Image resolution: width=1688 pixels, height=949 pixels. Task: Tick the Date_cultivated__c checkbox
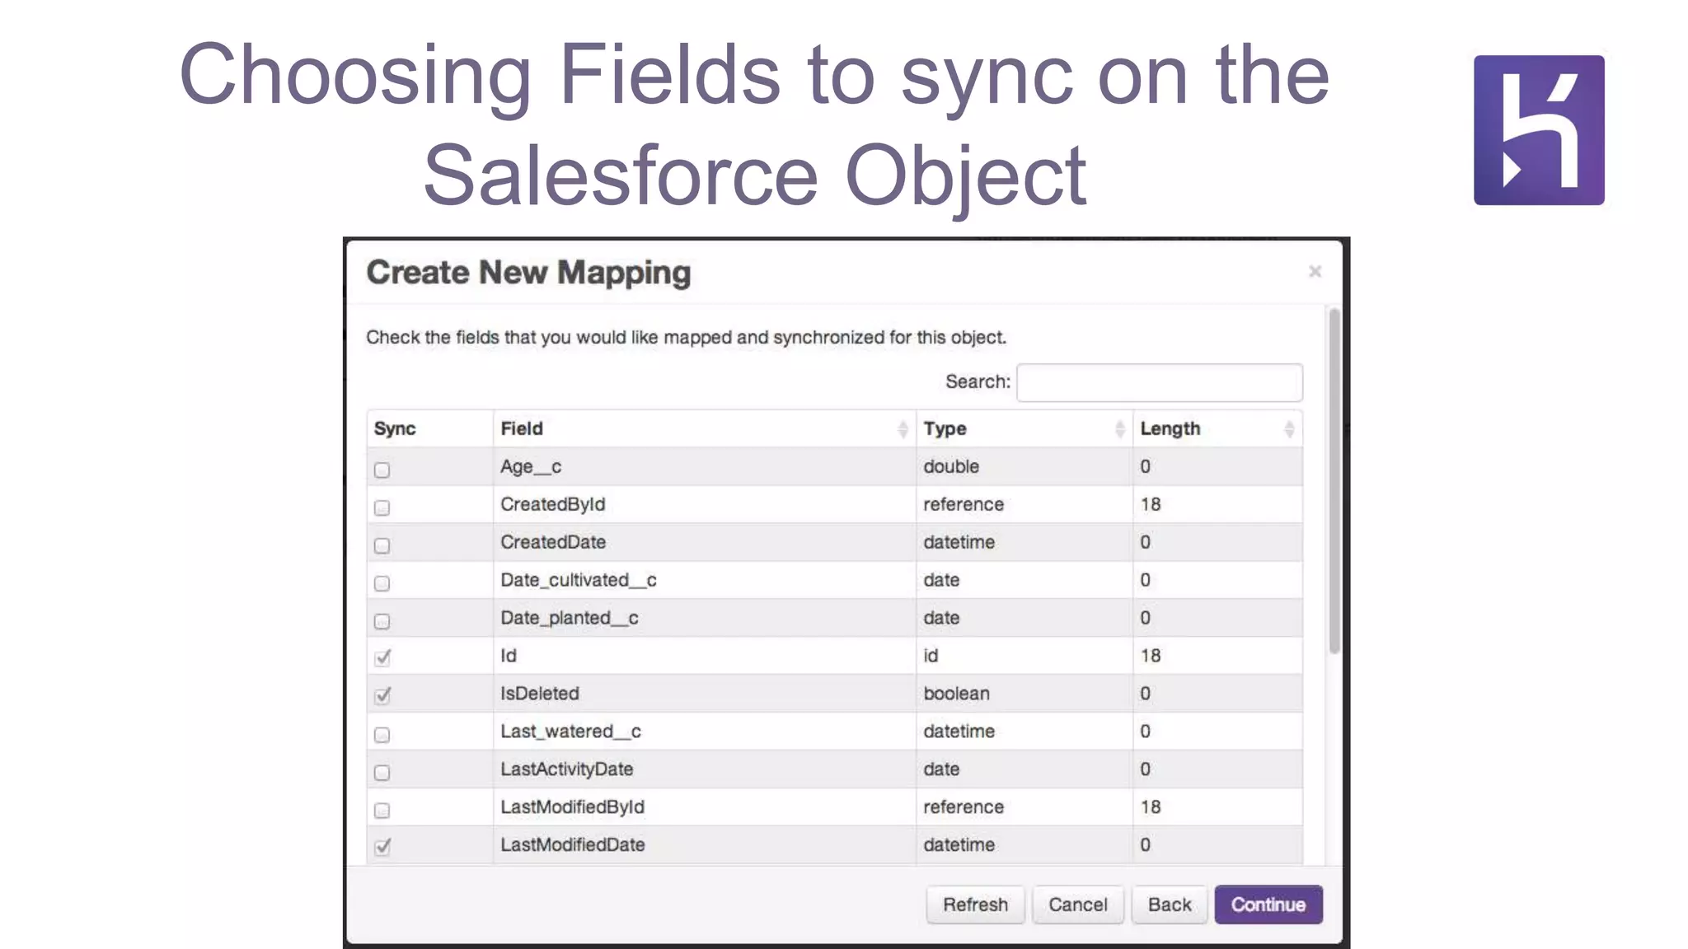coord(382,583)
